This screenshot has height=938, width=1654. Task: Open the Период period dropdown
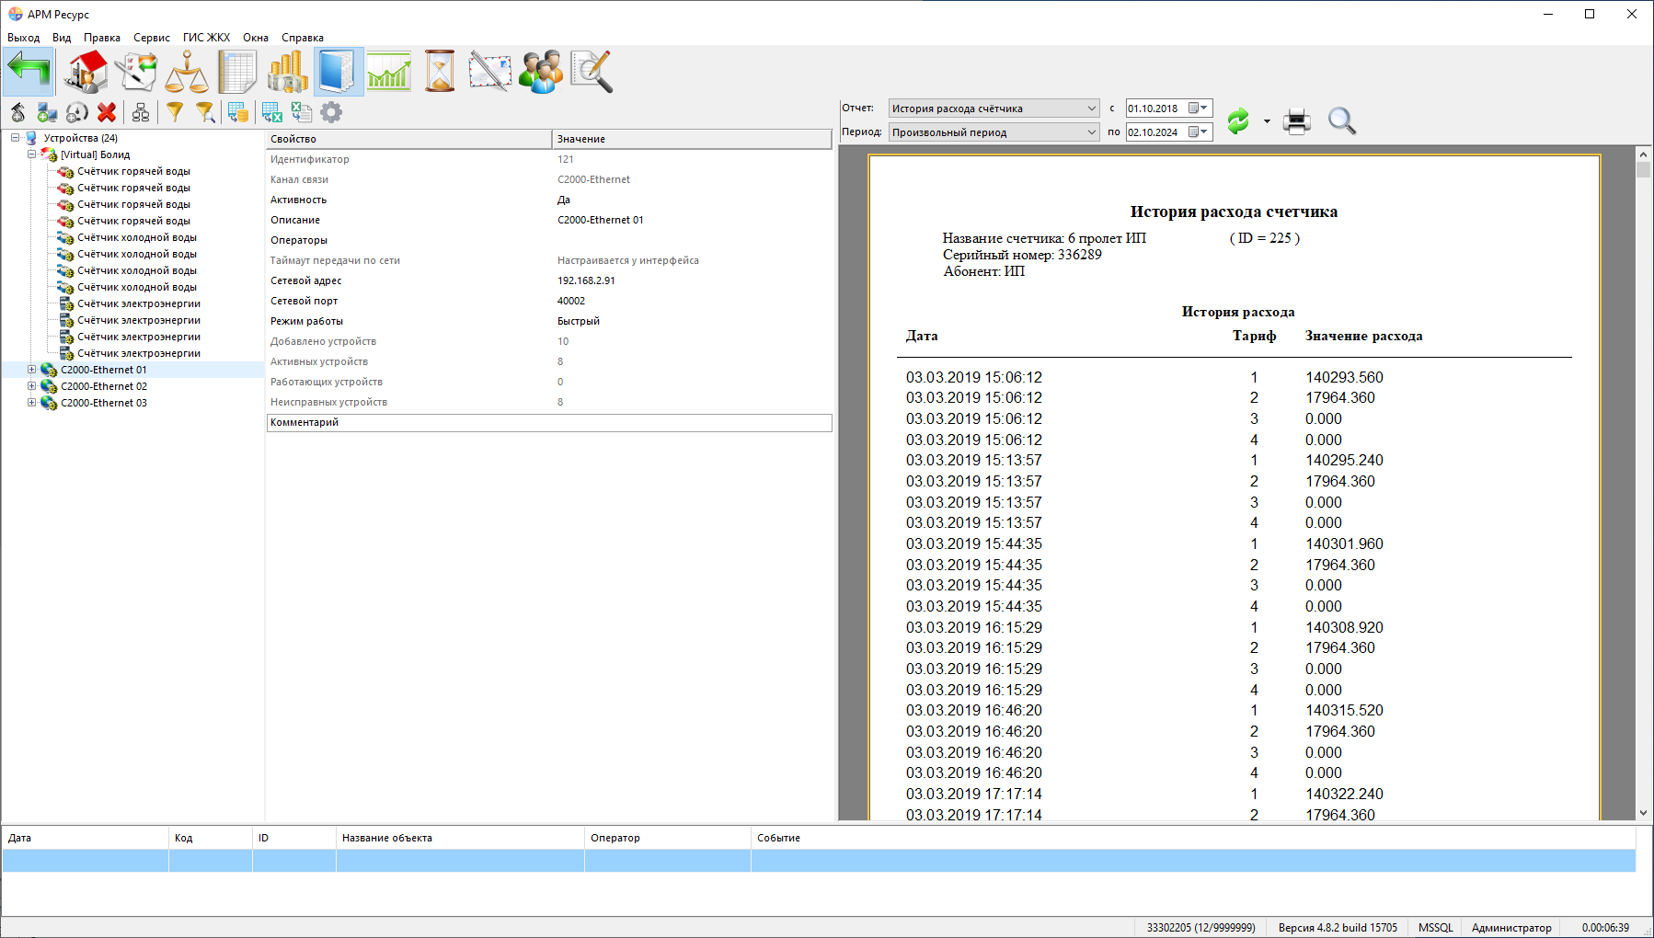pyautogui.click(x=994, y=132)
